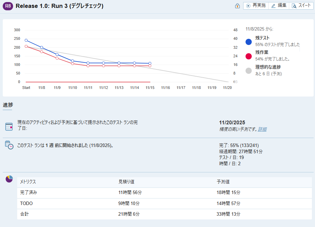Click the blue data point at 11/8
This screenshot has height=227, width=315.
click(x=42, y=47)
